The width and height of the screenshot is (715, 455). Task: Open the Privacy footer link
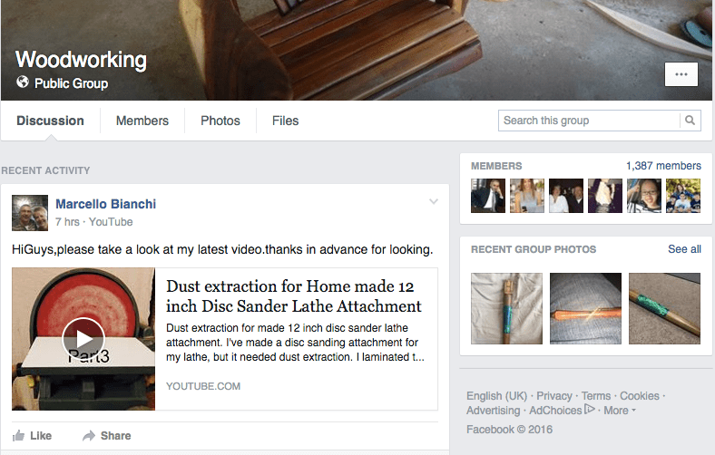point(554,396)
